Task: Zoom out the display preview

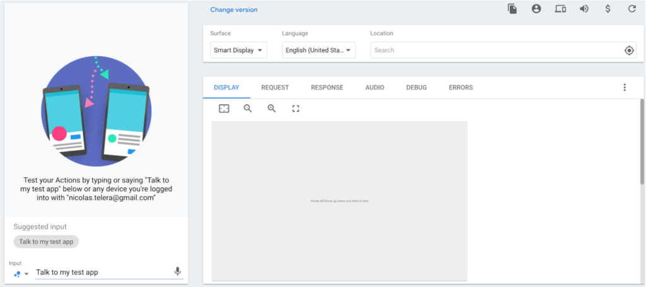Action: (248, 108)
